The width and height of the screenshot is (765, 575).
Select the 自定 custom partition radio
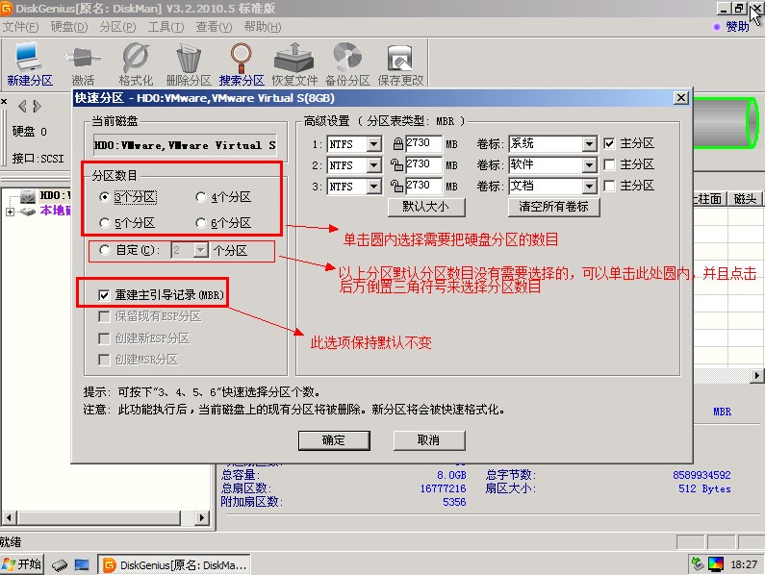pyautogui.click(x=104, y=250)
